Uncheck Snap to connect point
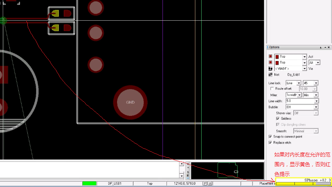 [x=270, y=137]
